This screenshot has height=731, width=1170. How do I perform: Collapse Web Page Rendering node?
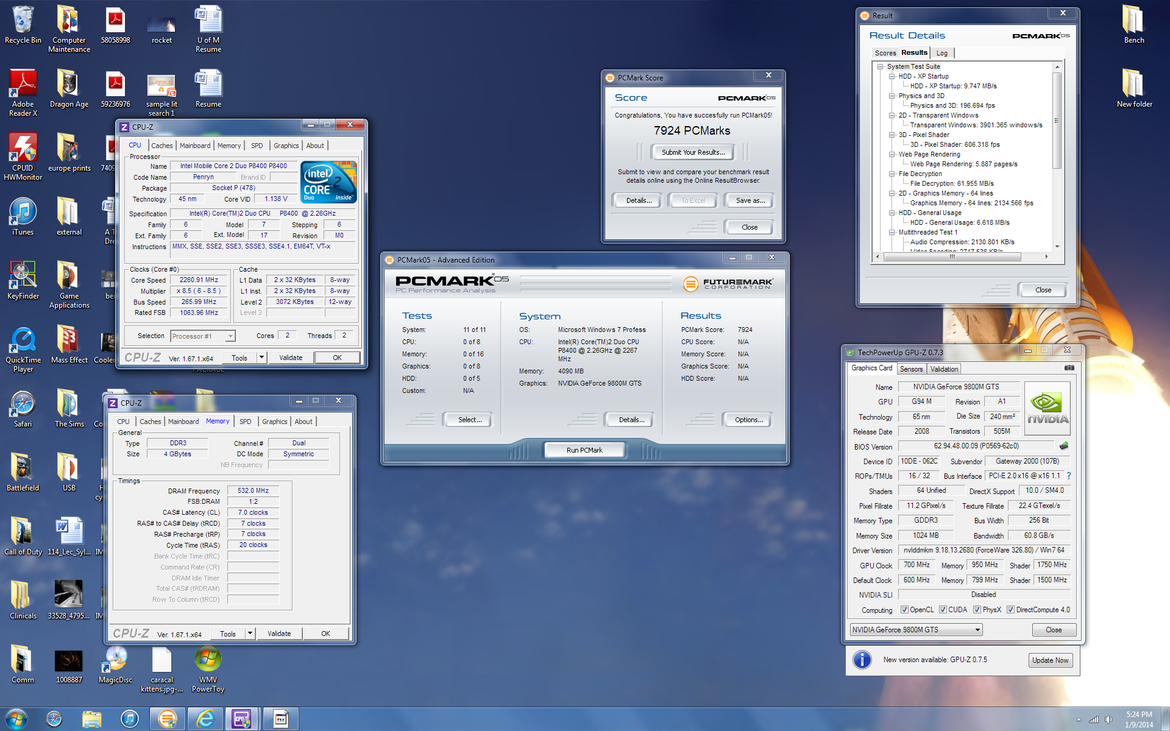892,154
